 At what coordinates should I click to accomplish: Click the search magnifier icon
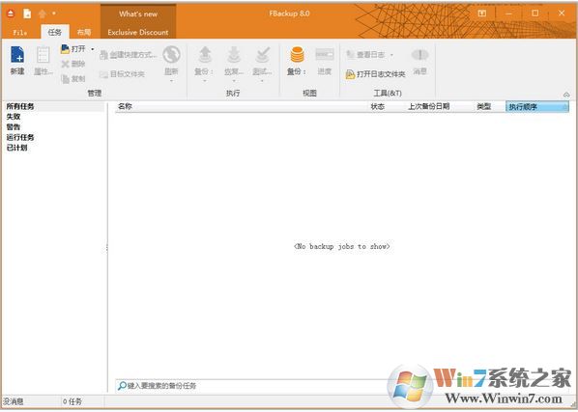[122, 386]
